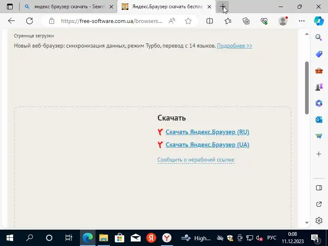
Task: Click 'Скачать Яндекс.Браузер (UA)' link
Action: point(207,145)
